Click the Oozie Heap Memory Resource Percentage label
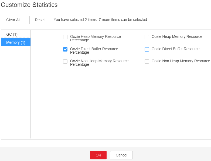 pyautogui.click(x=96, y=38)
